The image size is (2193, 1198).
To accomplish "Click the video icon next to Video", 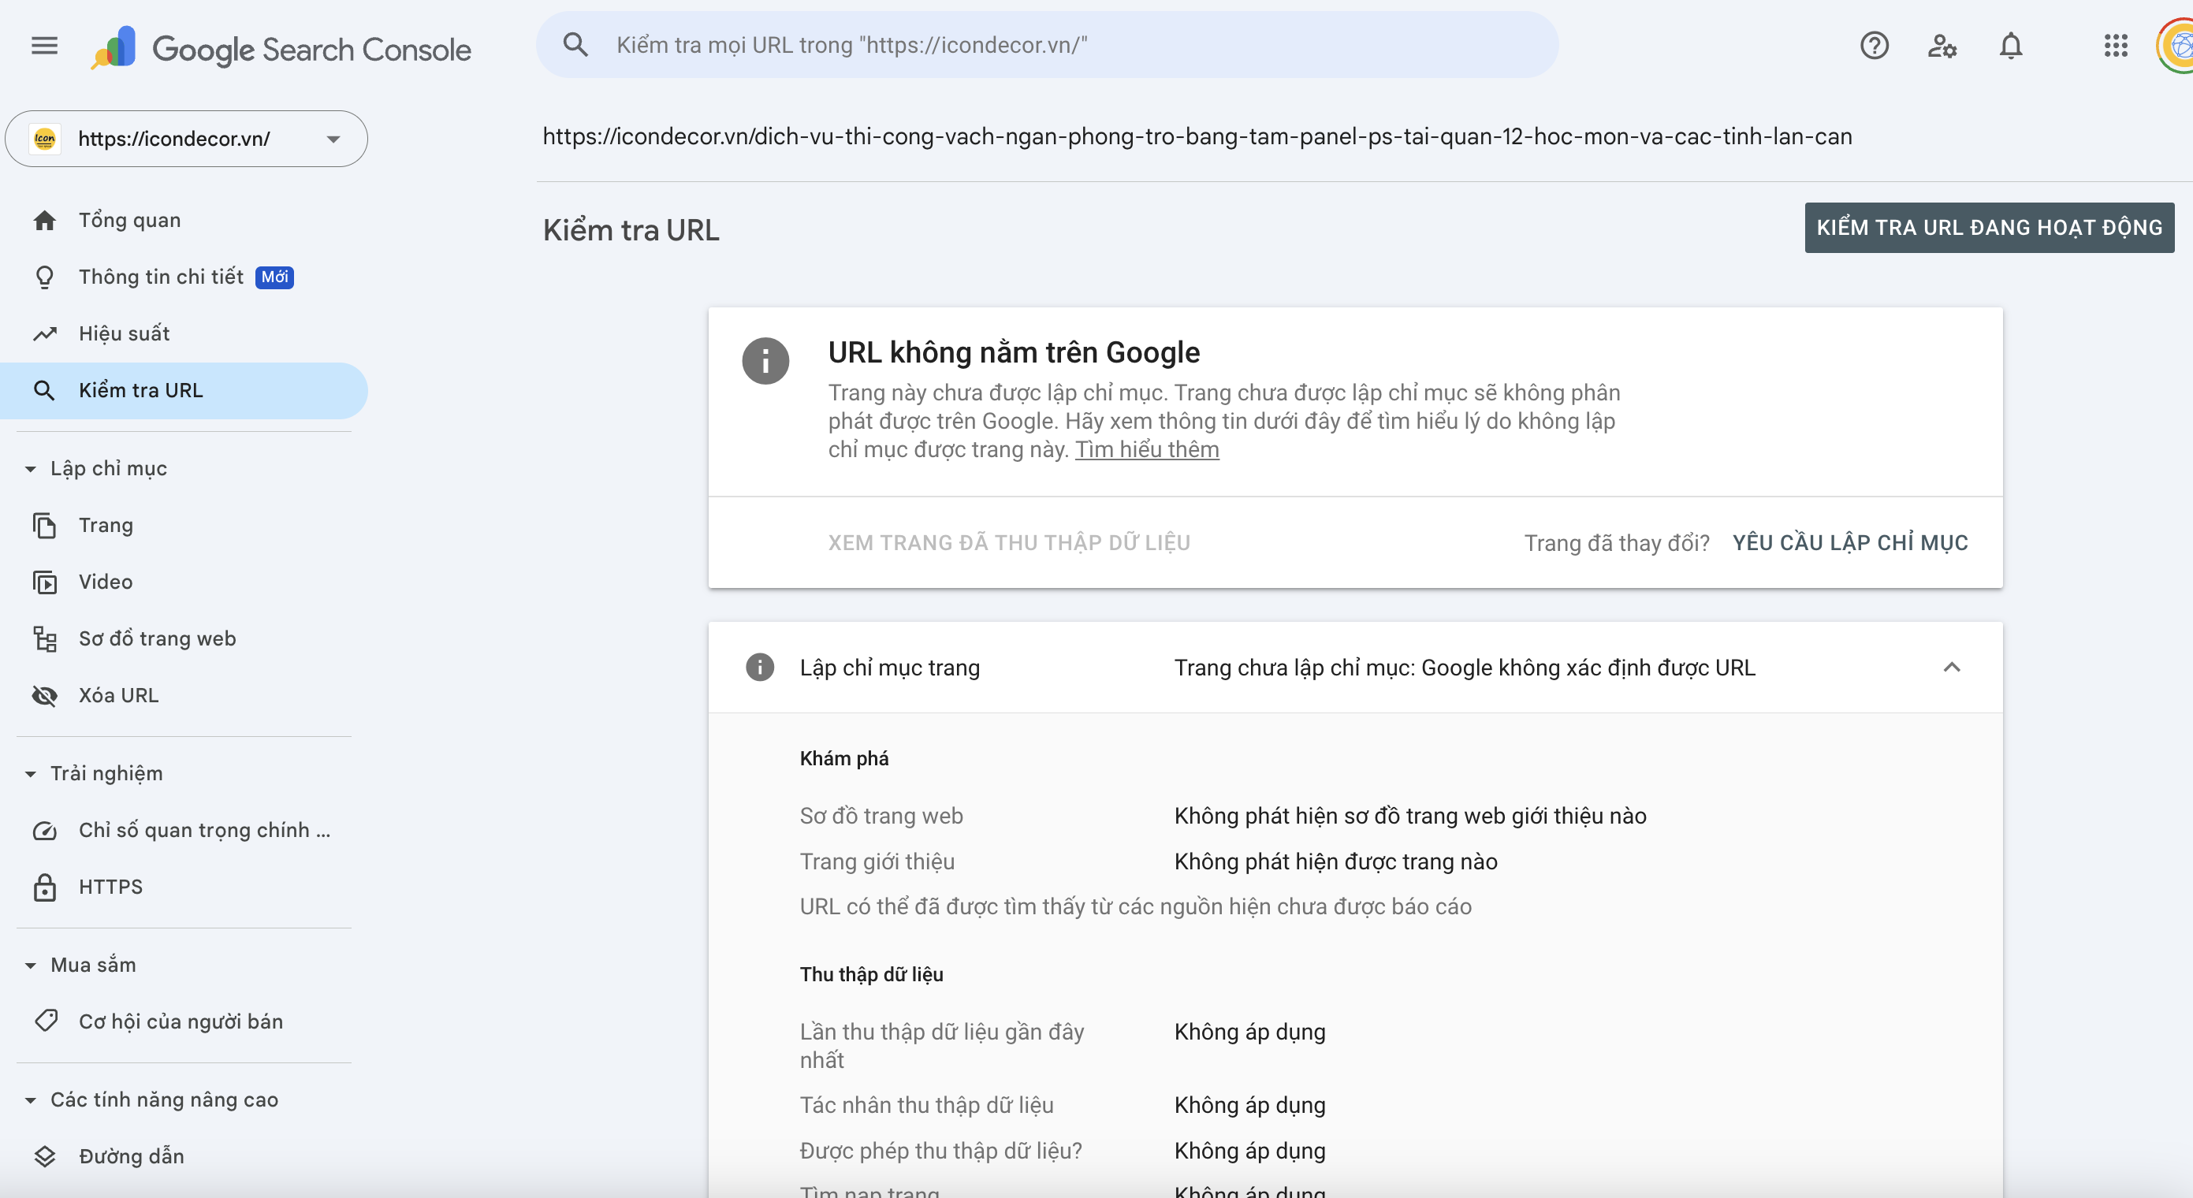I will click(x=44, y=582).
